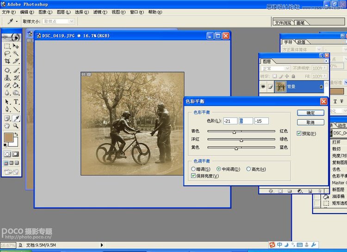Select the Zoom magnifier tool
Screen dimensions: 347x252
16,125
